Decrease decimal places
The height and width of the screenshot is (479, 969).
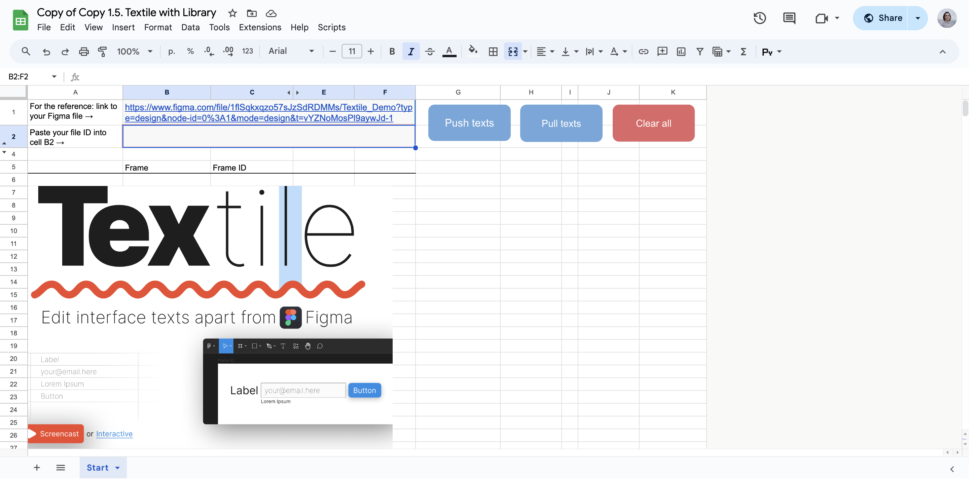pyautogui.click(x=209, y=51)
